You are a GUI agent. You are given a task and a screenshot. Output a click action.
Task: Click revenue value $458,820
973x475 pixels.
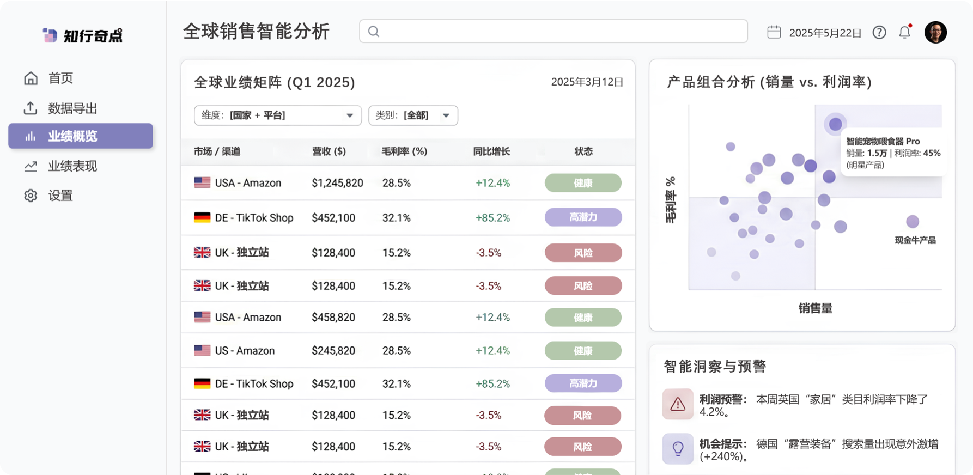point(333,318)
